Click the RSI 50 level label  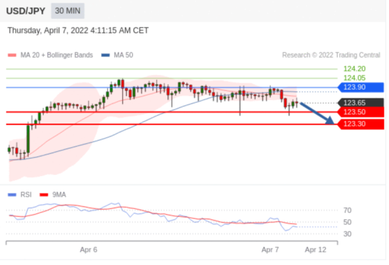[x=347, y=222]
